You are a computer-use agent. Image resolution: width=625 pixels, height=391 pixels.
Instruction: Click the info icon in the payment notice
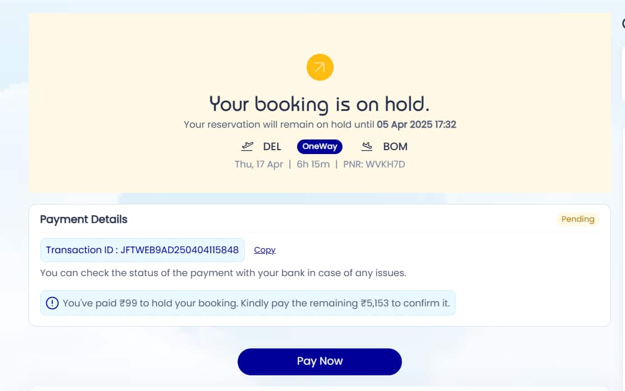point(52,303)
